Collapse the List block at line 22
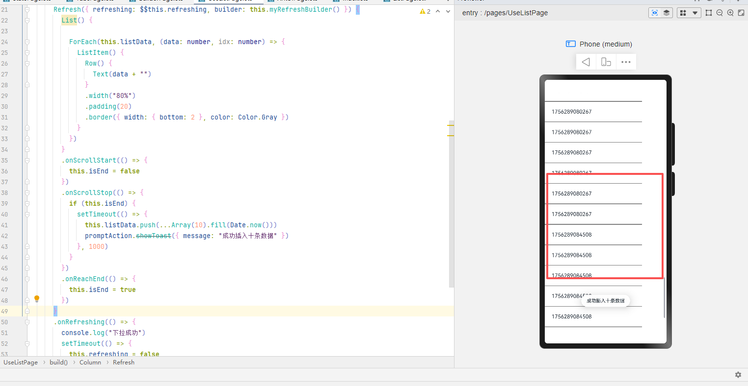Screen dimensions: 748x386 tap(27, 21)
